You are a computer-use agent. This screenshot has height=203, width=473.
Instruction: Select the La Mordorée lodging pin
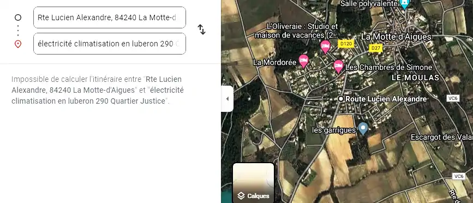tap(304, 61)
